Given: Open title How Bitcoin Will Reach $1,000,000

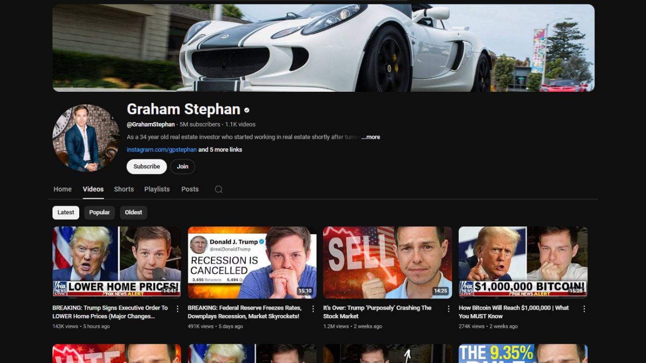Looking at the screenshot, I should 514,312.
